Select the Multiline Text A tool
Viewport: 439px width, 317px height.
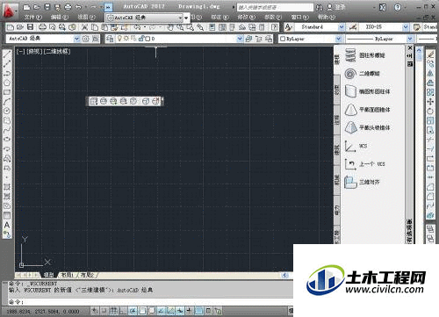coord(7,225)
